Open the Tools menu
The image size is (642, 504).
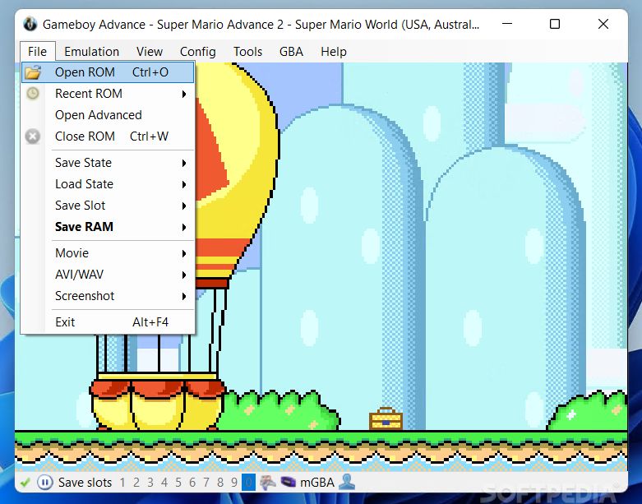(247, 52)
